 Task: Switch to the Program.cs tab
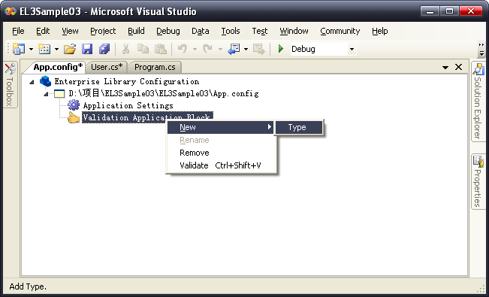coord(155,67)
